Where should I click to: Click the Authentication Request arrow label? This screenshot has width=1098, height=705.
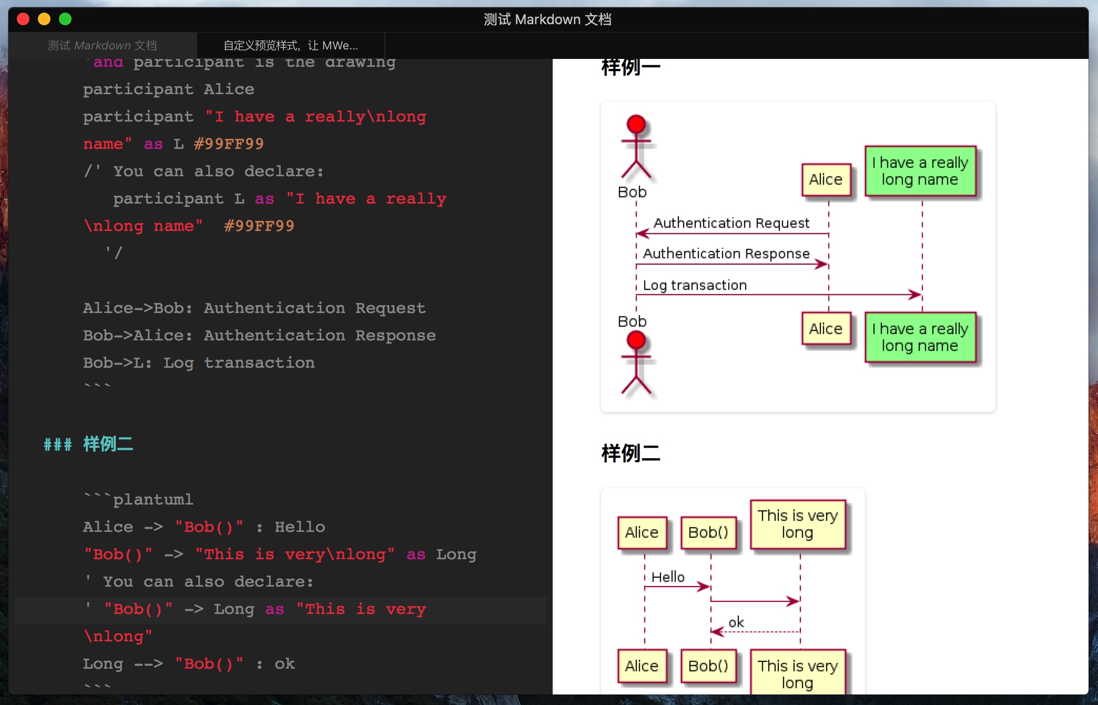point(731,223)
